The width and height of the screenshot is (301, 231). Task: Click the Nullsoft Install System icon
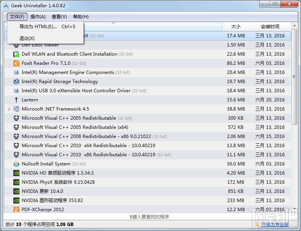coord(16,164)
